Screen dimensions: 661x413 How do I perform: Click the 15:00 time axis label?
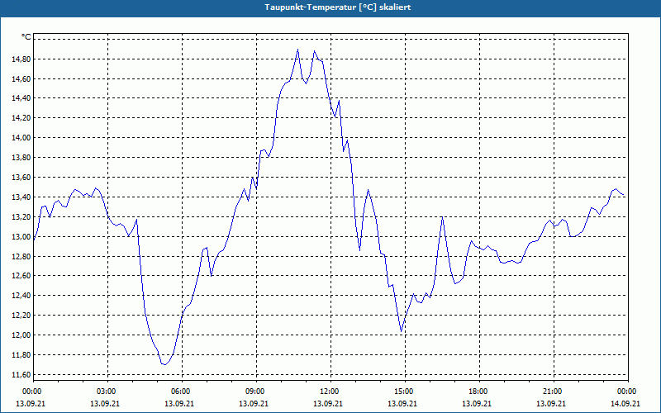[404, 392]
